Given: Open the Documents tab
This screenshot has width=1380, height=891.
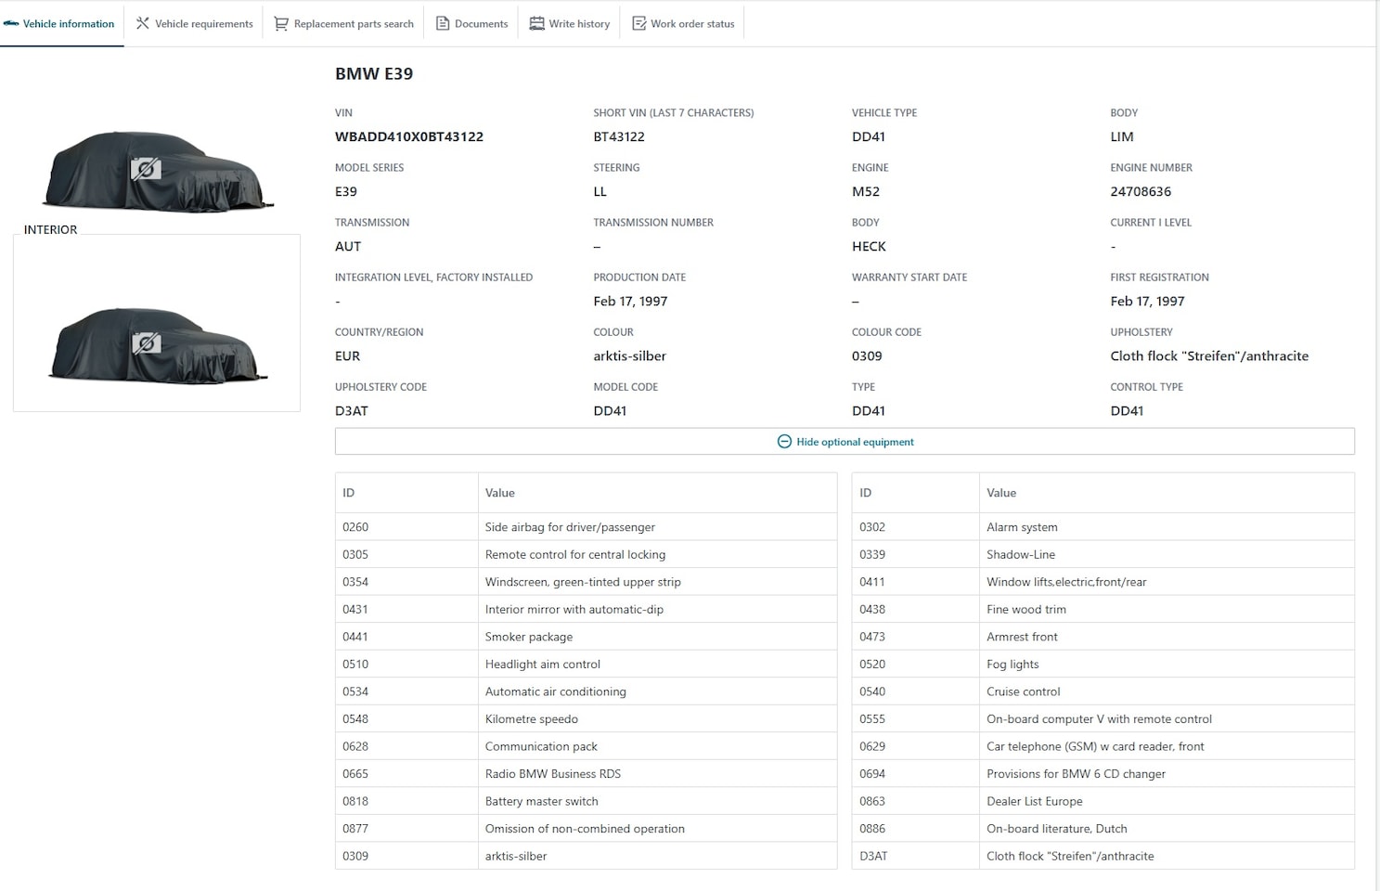Looking at the screenshot, I should 481,23.
